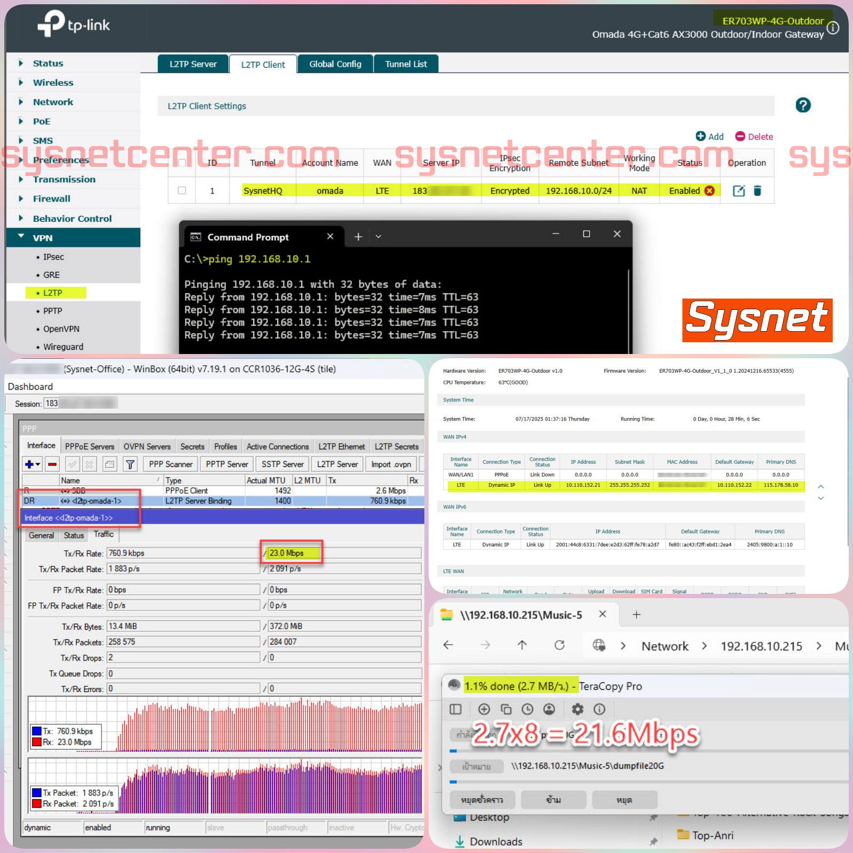Sort by the Name column in WinBox interface list

click(x=111, y=480)
